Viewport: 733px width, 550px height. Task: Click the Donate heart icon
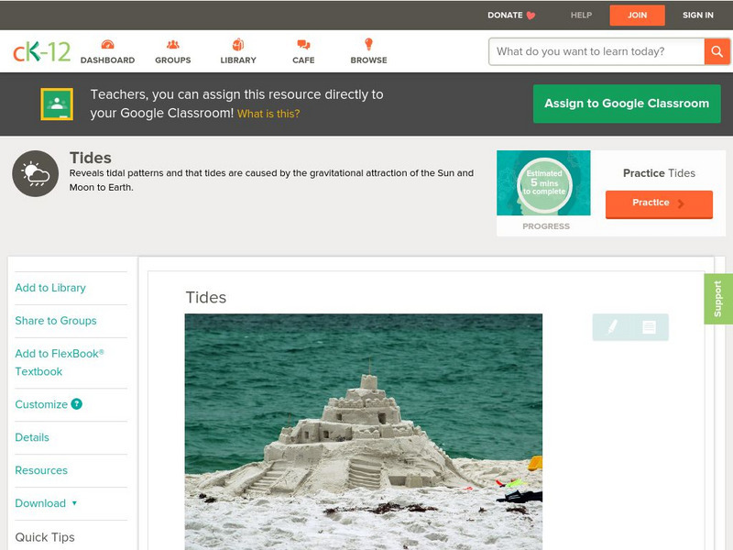pos(531,16)
